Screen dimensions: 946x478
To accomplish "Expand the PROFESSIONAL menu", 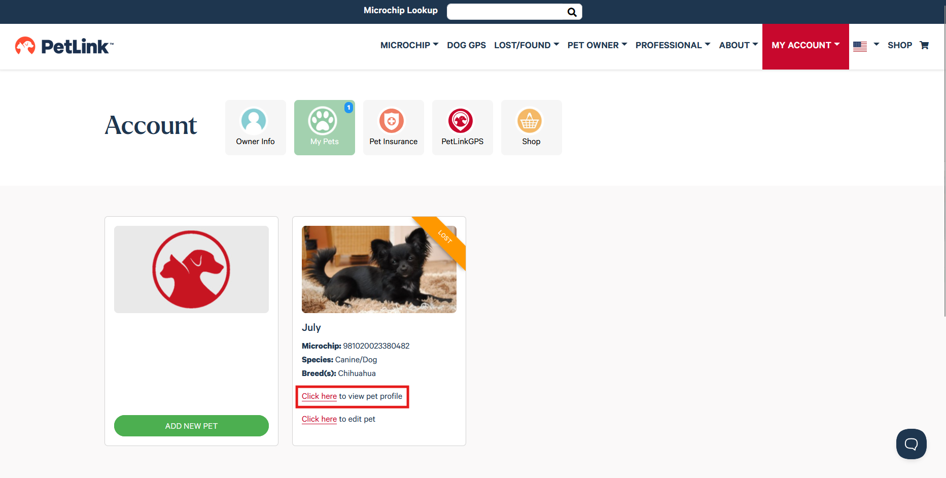I will [673, 45].
